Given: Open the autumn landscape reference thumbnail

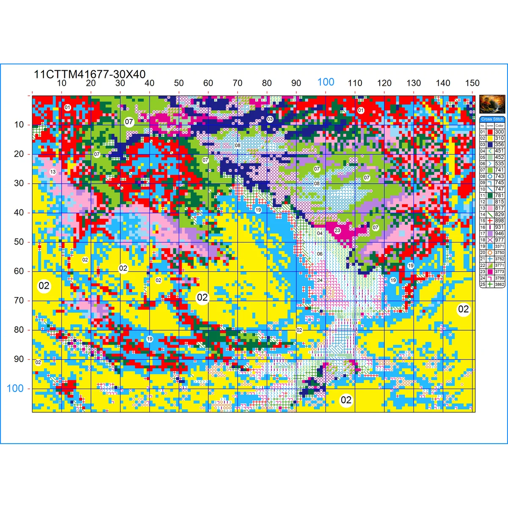Looking at the screenshot, I should coord(492,104).
